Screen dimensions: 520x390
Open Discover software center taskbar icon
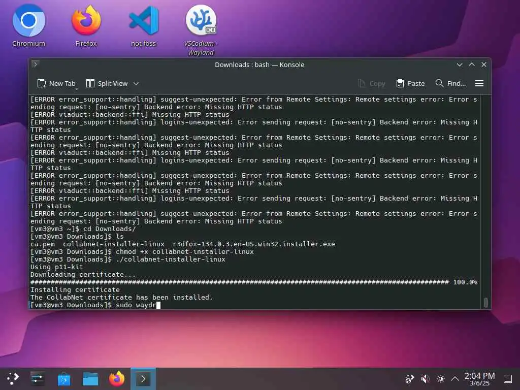coord(63,379)
